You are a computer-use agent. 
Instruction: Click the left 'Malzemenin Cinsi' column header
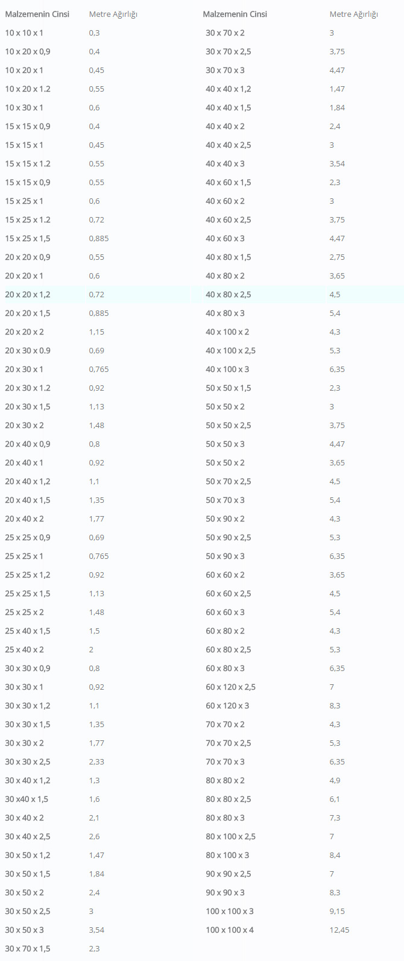click(x=37, y=14)
